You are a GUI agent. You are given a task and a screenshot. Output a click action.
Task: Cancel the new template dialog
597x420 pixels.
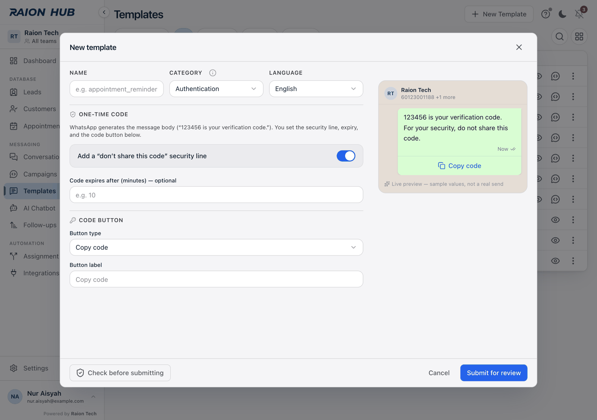tap(439, 373)
